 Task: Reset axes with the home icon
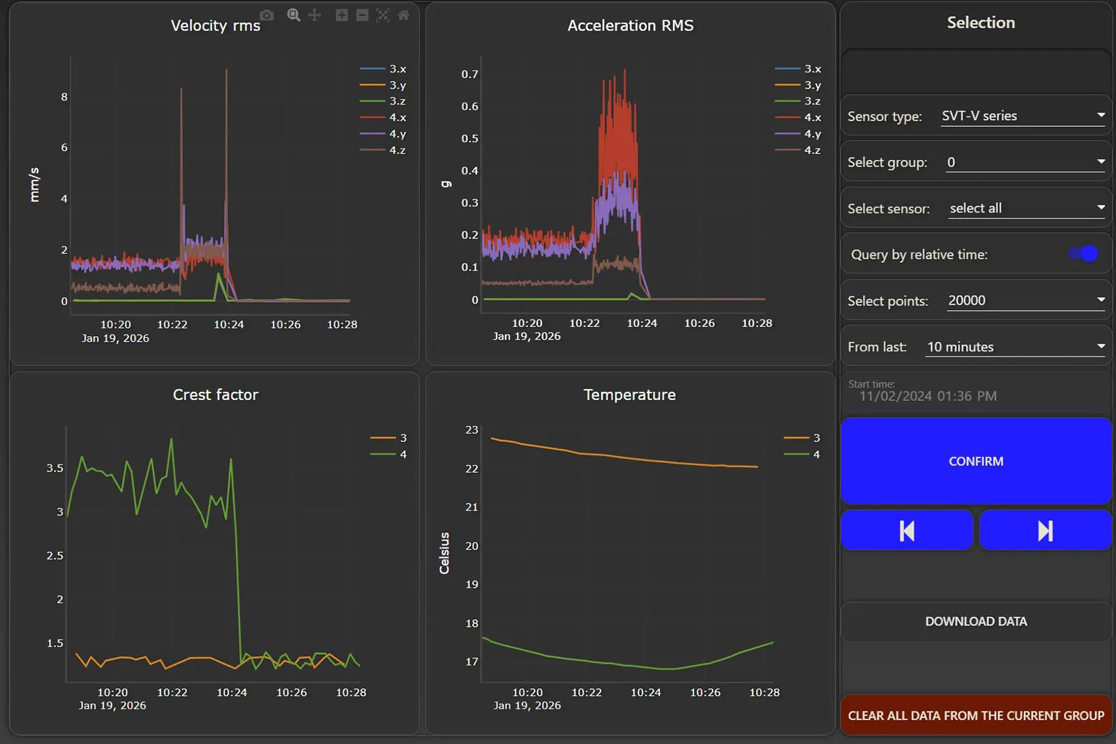pos(403,15)
